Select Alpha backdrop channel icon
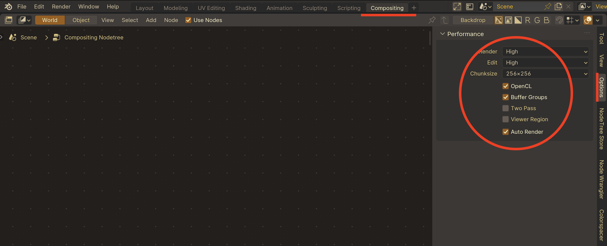The image size is (607, 246). pyautogui.click(x=518, y=20)
